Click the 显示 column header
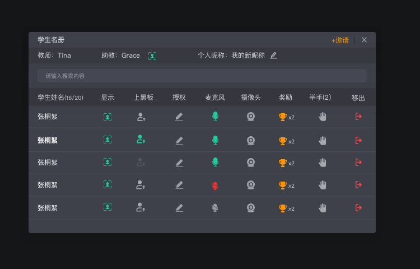Screen dimensions: 420x269 pos(108,98)
